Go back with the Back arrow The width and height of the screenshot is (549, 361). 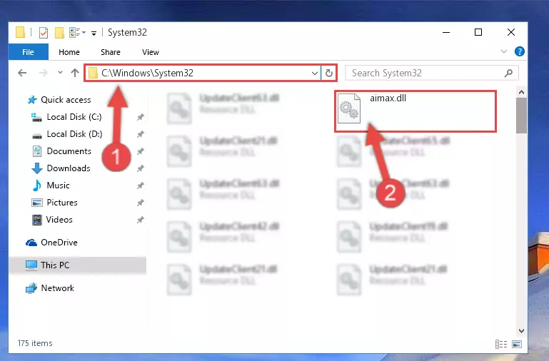pos(22,73)
